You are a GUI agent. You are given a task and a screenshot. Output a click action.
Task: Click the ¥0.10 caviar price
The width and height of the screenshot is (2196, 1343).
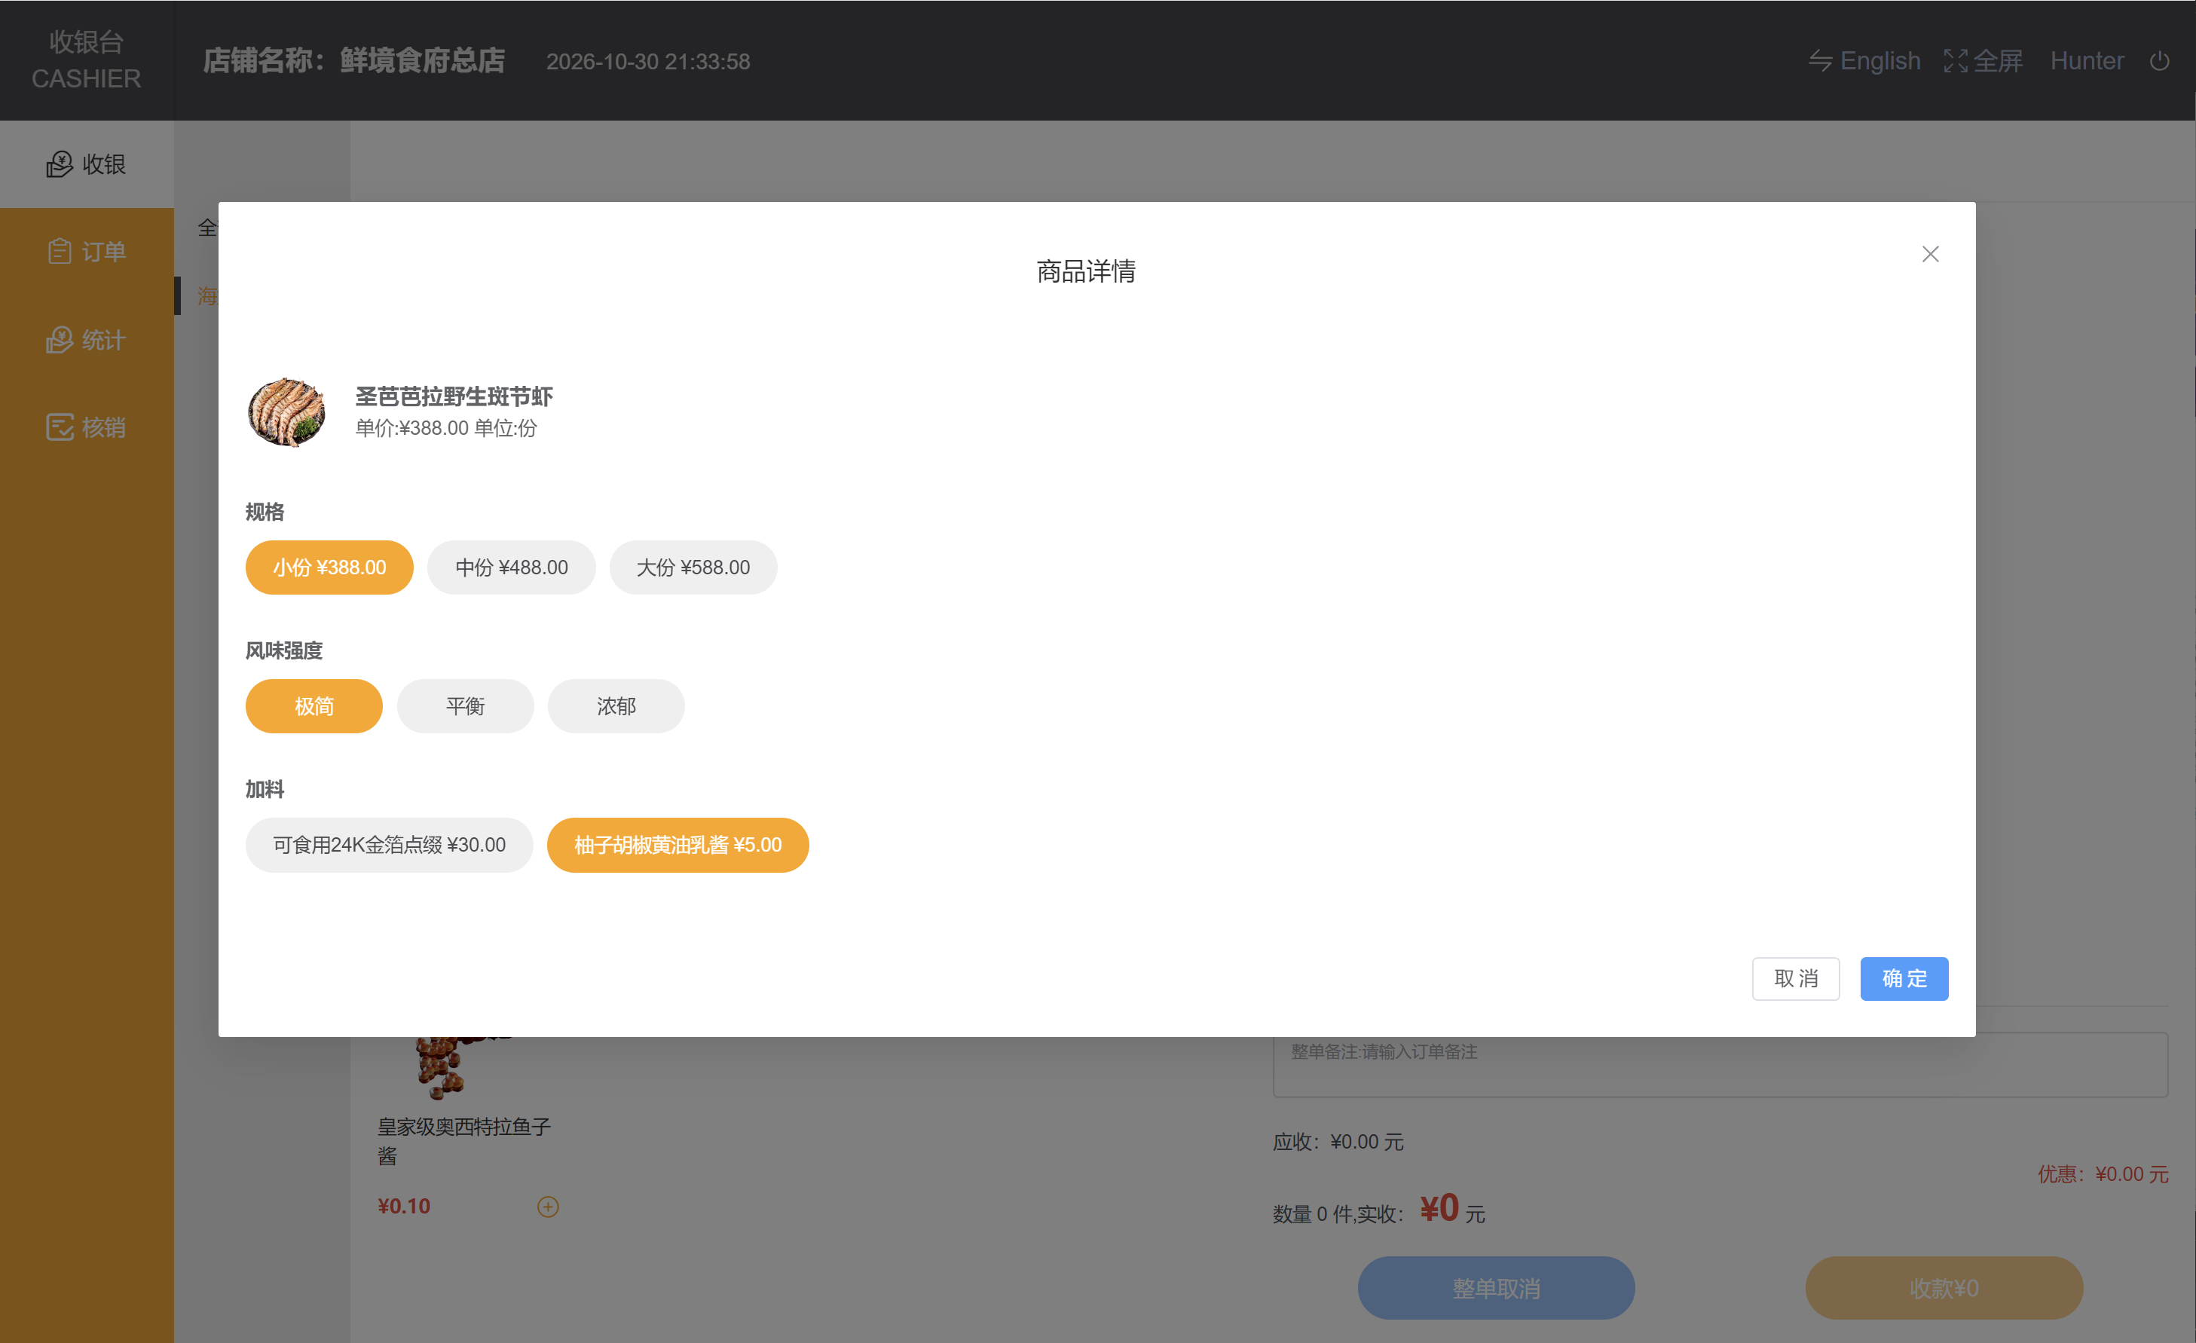pyautogui.click(x=404, y=1206)
